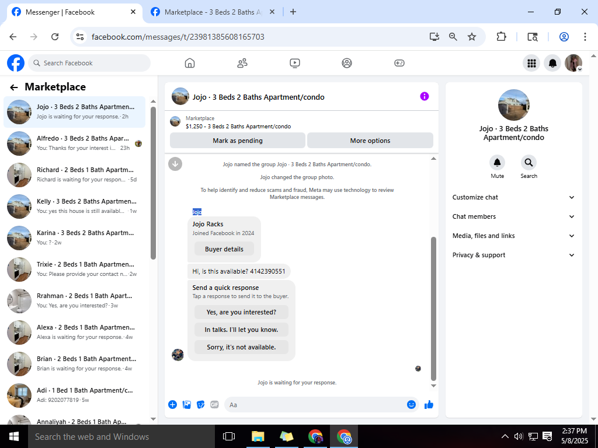The height and width of the screenshot is (448, 598).
Task: Expand Chat members section
Action: (x=513, y=216)
